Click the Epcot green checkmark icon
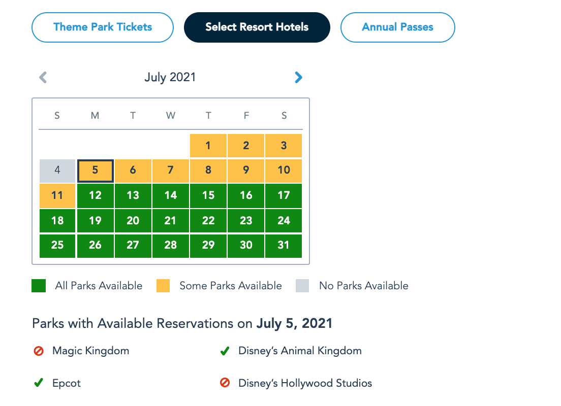 click(39, 383)
